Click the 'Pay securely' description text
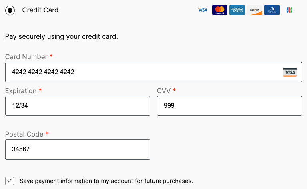The height and width of the screenshot is (189, 307). (x=62, y=37)
